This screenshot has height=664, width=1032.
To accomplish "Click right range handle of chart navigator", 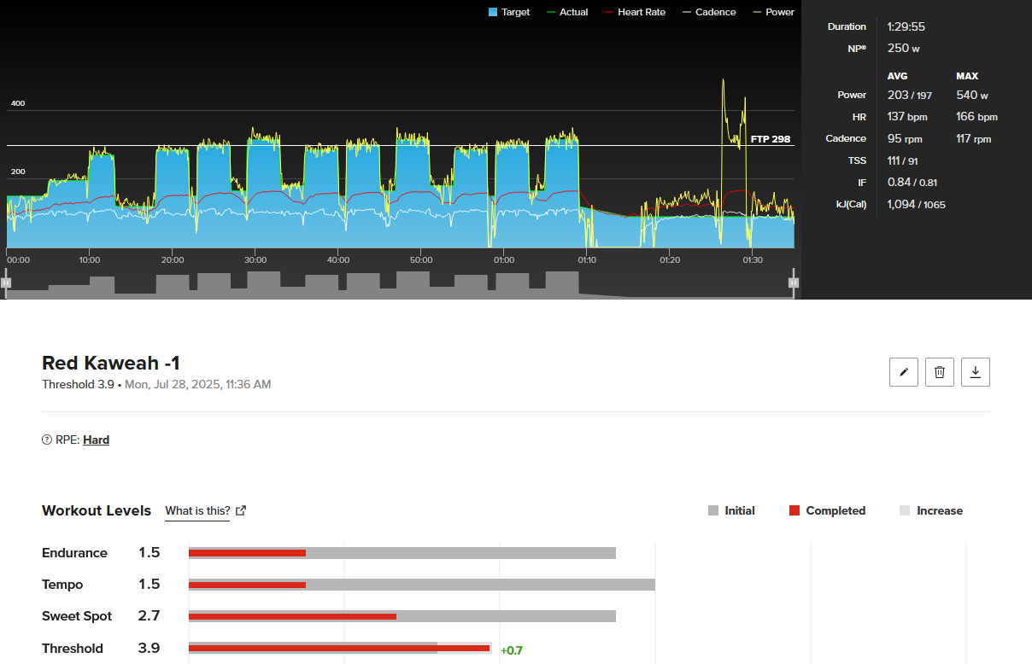I will (x=794, y=282).
